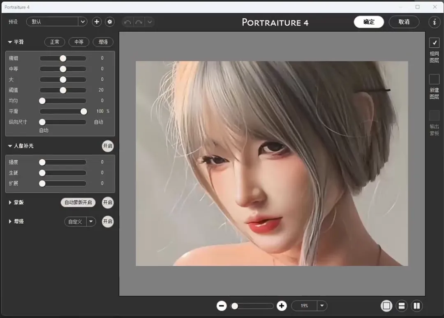This screenshot has width=444, height=318.
Task: Click the redo arrow icon
Action: point(139,22)
